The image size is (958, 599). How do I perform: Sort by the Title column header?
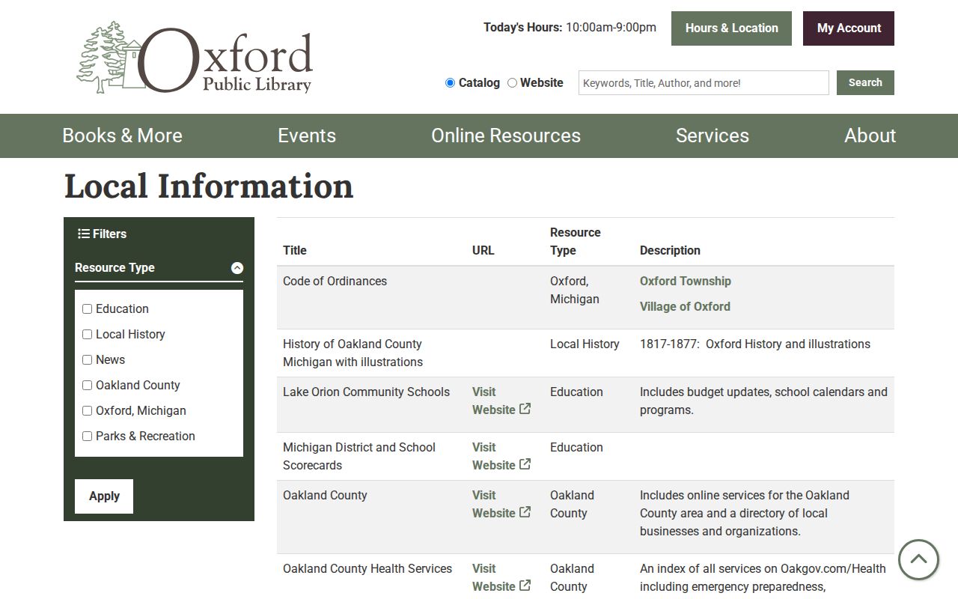click(x=295, y=251)
